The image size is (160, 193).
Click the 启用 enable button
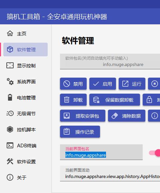103,84
